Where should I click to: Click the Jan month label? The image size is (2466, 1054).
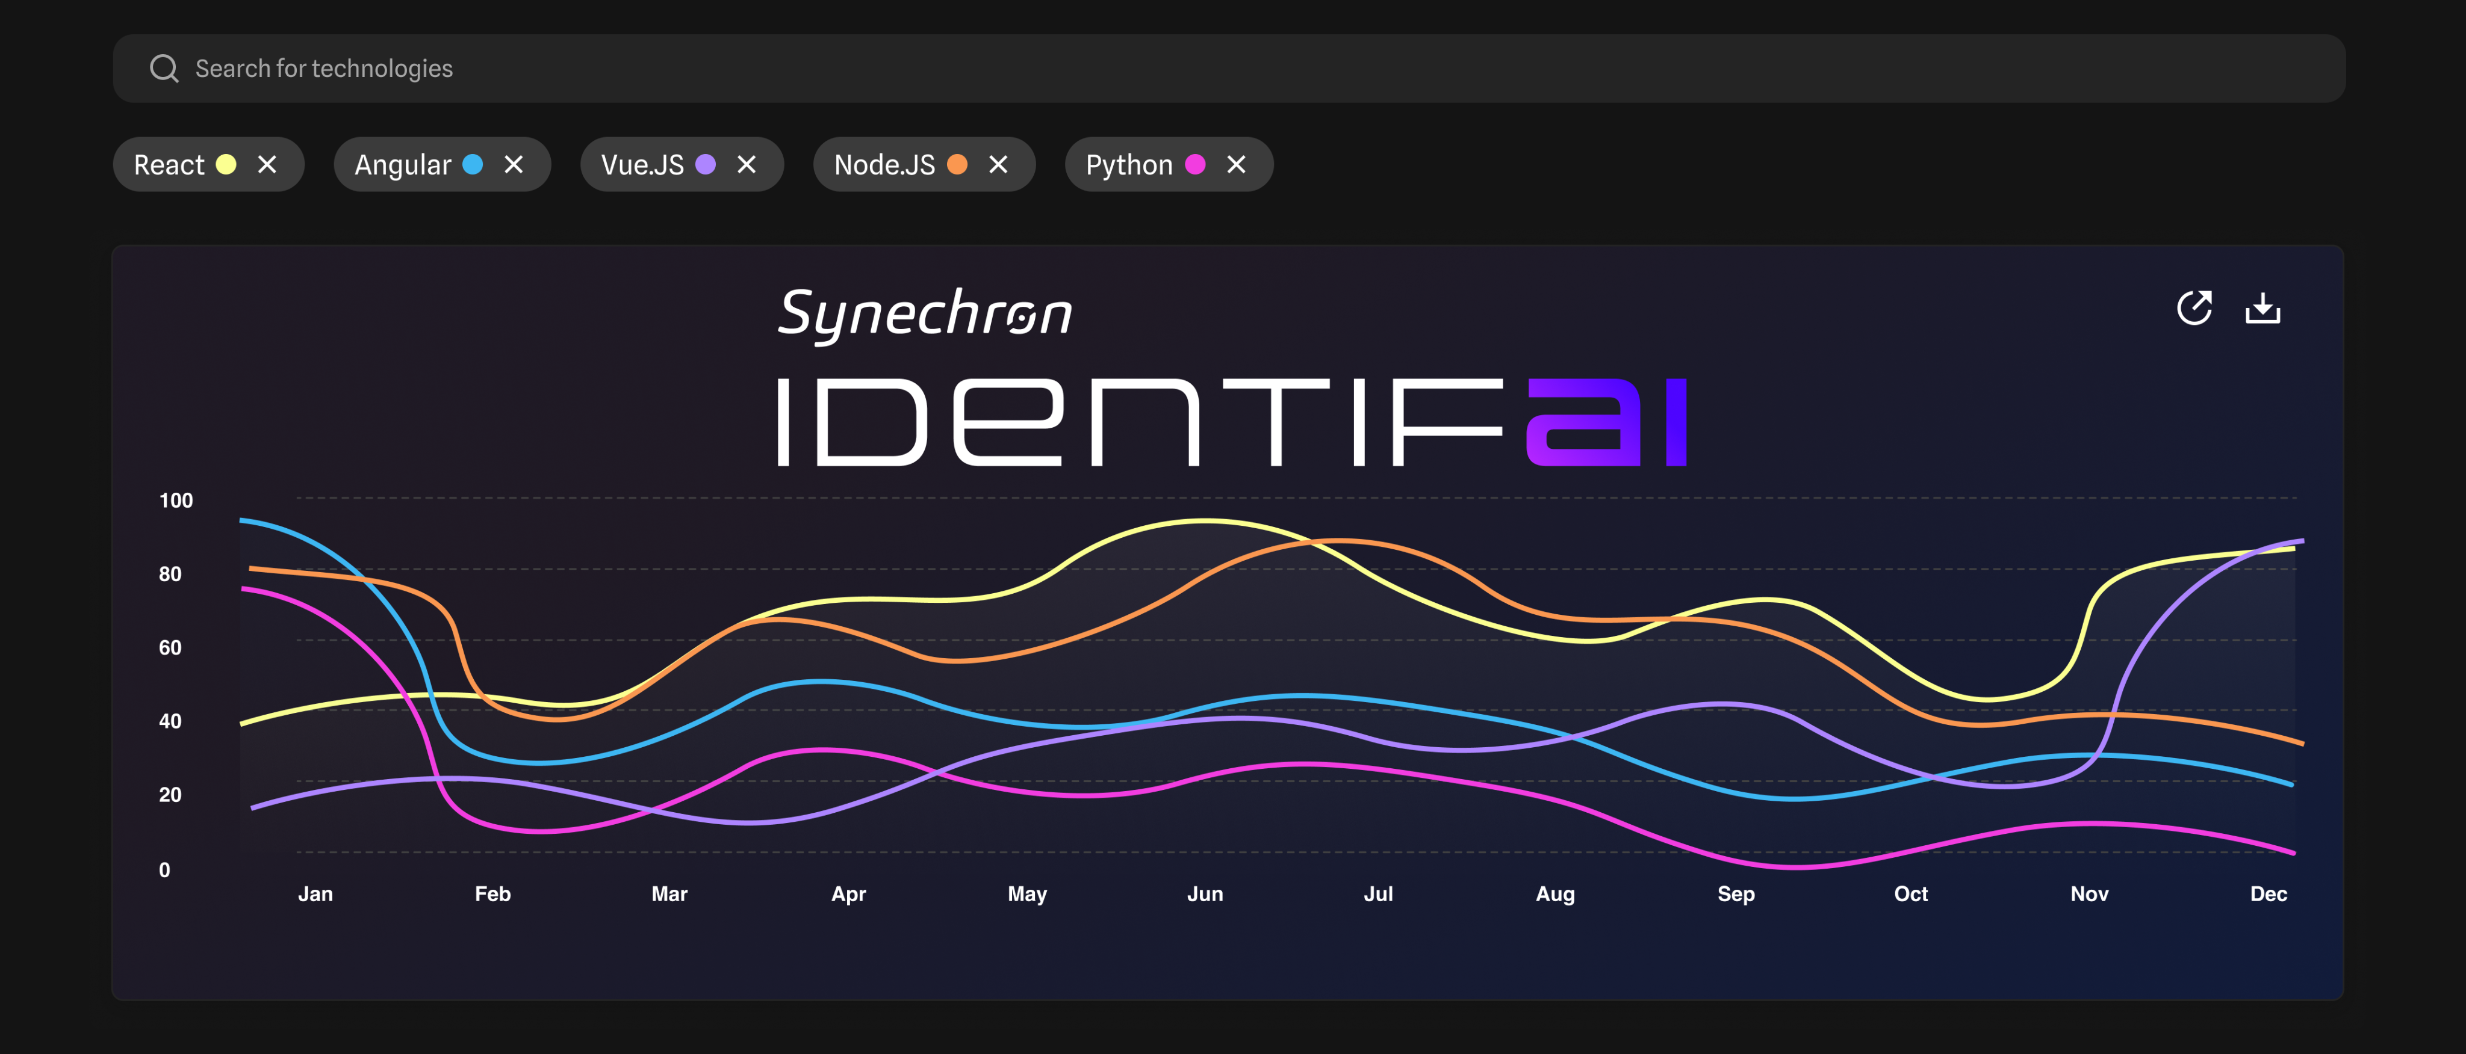(x=316, y=893)
